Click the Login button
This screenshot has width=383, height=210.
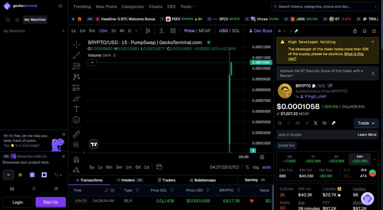pyautogui.click(x=18, y=202)
